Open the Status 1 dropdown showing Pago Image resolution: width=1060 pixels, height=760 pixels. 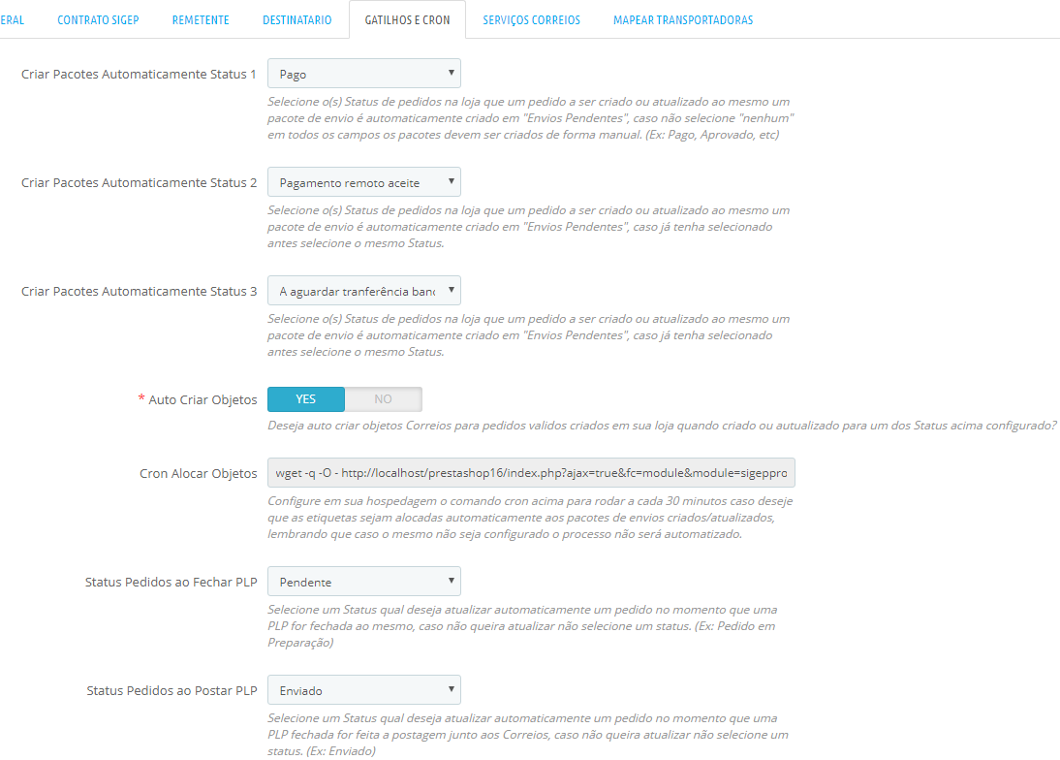coord(363,74)
